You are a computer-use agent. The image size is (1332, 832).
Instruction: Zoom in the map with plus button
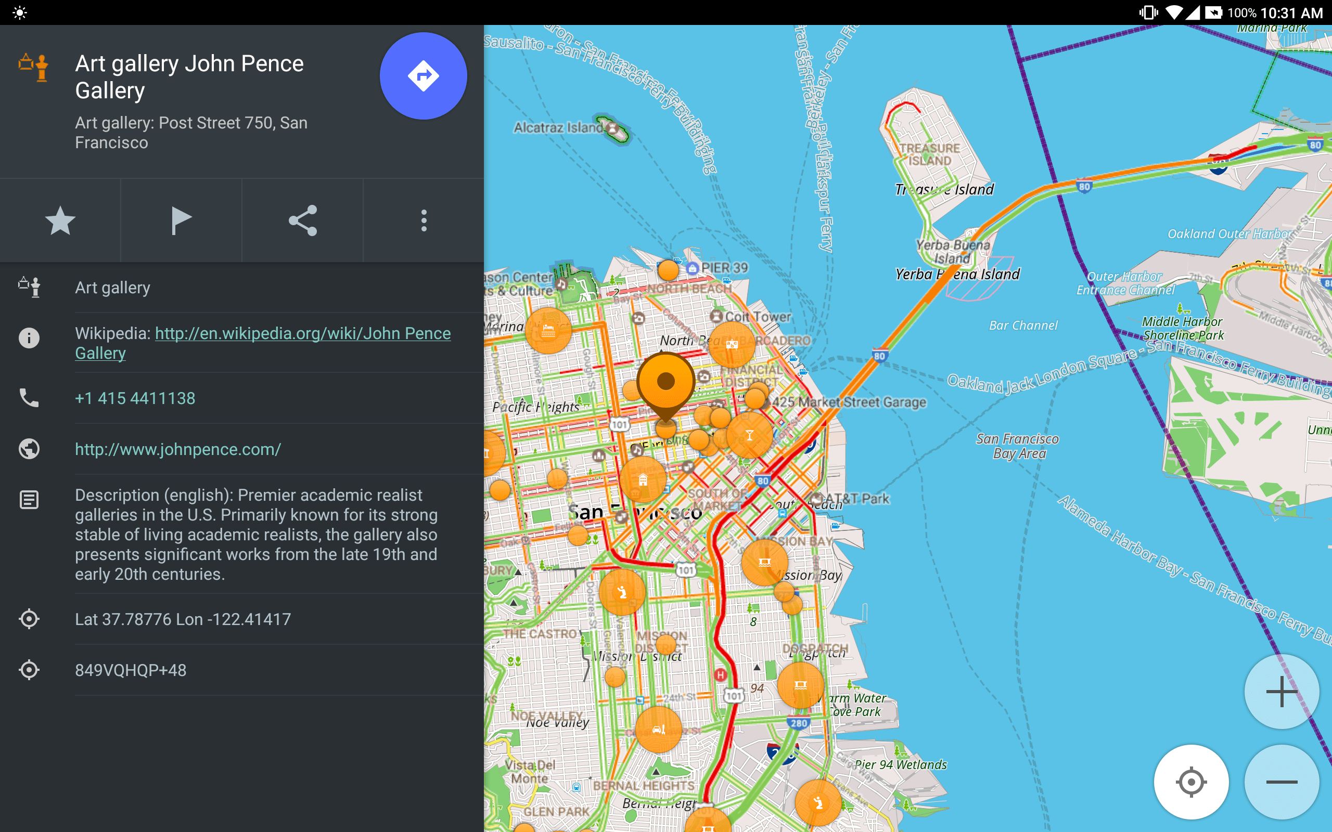pyautogui.click(x=1282, y=692)
